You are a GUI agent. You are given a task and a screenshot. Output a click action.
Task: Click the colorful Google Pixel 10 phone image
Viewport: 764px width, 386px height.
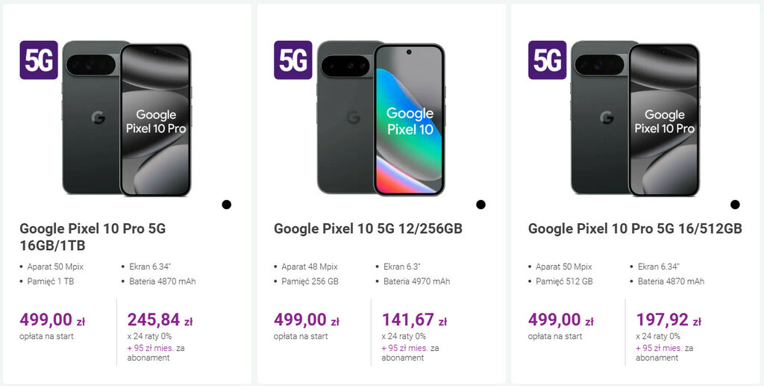381,119
